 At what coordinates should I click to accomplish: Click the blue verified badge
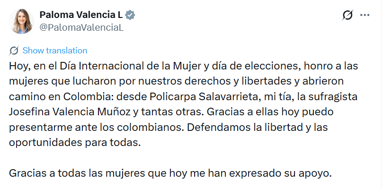point(131,15)
